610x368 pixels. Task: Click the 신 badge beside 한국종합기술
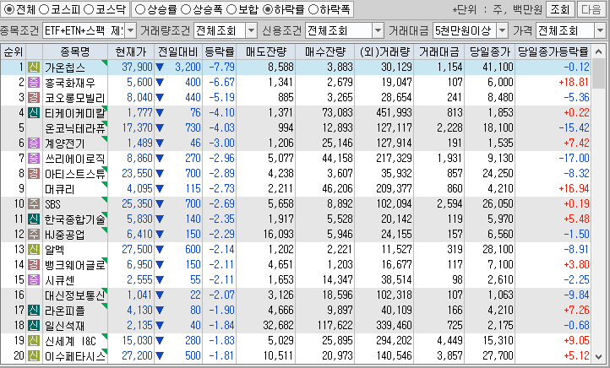click(x=34, y=219)
